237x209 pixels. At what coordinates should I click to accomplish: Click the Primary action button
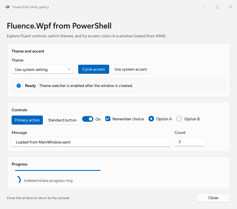[27, 120]
